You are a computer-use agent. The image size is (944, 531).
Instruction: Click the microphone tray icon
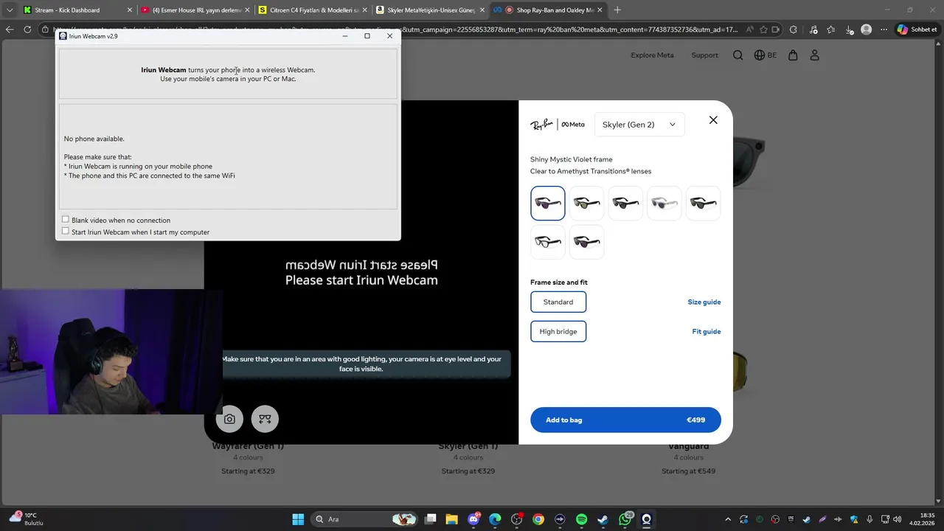pos(870,519)
